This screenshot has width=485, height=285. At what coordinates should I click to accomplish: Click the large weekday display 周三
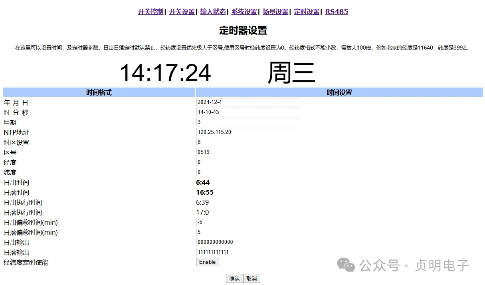pyautogui.click(x=292, y=73)
